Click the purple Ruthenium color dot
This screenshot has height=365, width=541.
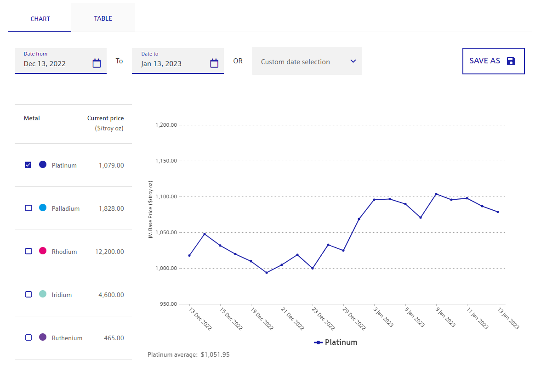[43, 337]
